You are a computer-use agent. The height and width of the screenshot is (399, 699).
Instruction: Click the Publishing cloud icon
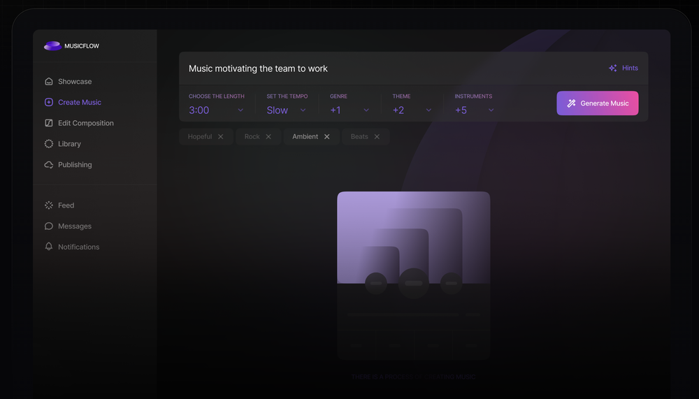49,165
